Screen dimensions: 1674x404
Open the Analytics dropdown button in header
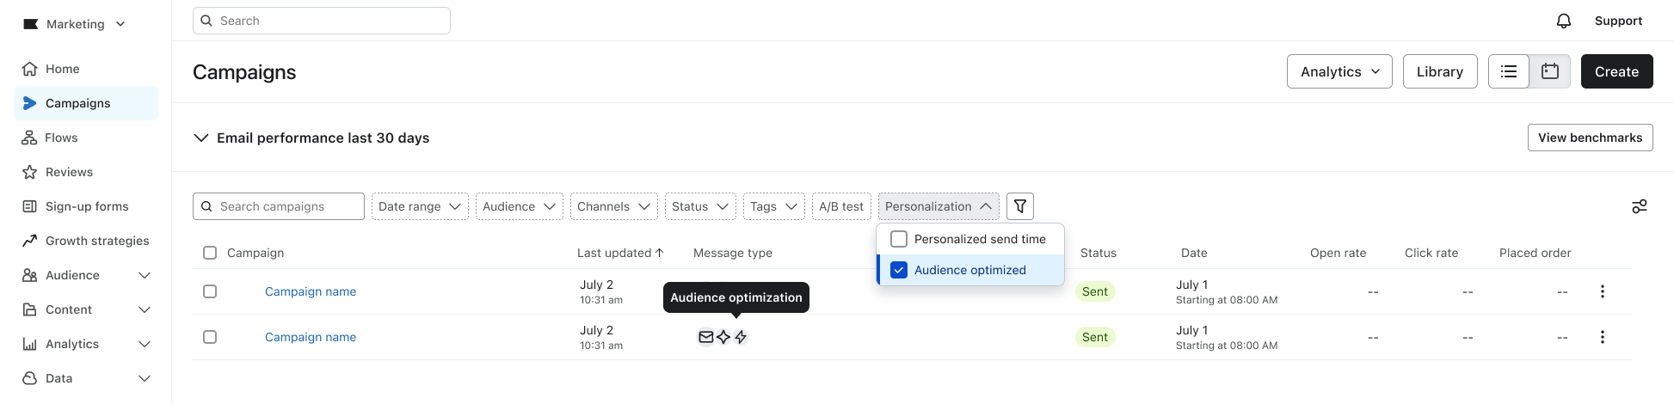(1339, 71)
